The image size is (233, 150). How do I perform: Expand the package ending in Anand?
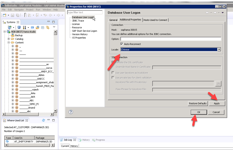[x=13, y=107]
